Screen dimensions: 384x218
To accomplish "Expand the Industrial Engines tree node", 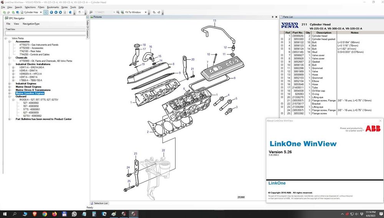I will [9, 83].
